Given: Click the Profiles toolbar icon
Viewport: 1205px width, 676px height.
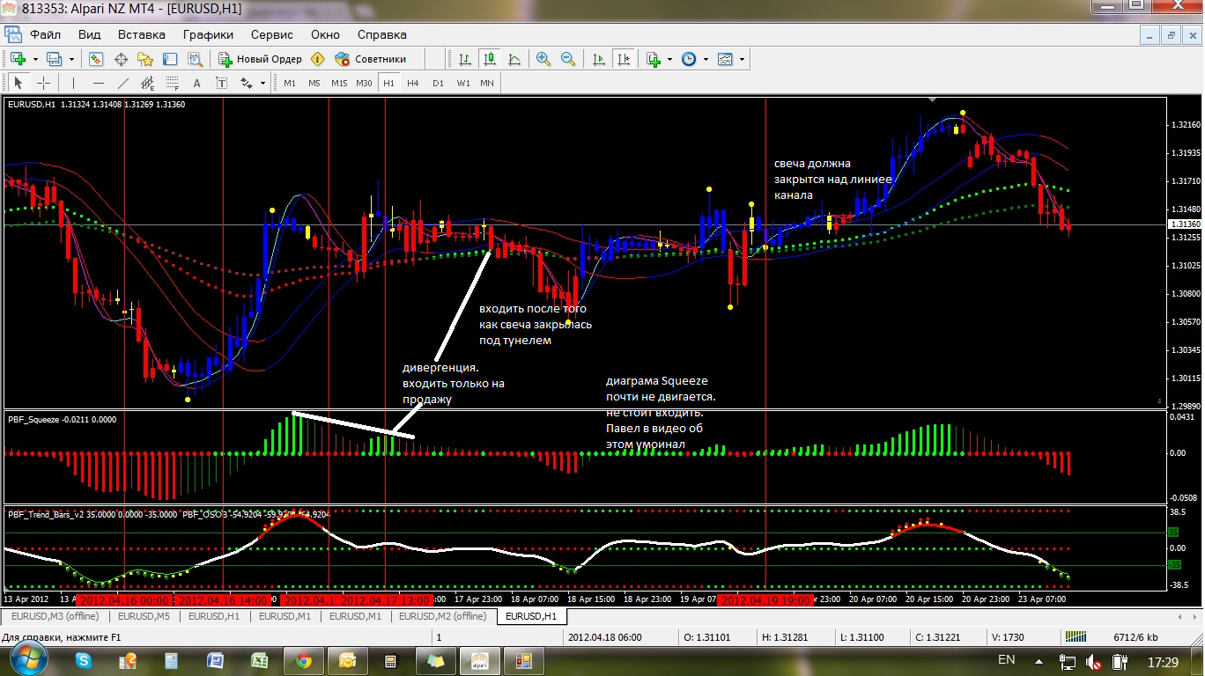Looking at the screenshot, I should [x=54, y=59].
